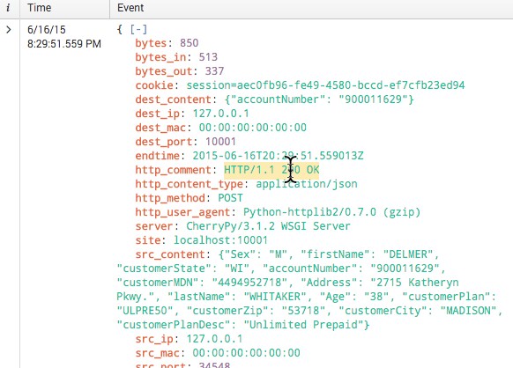Click the http_content_type value application/json

click(307, 184)
